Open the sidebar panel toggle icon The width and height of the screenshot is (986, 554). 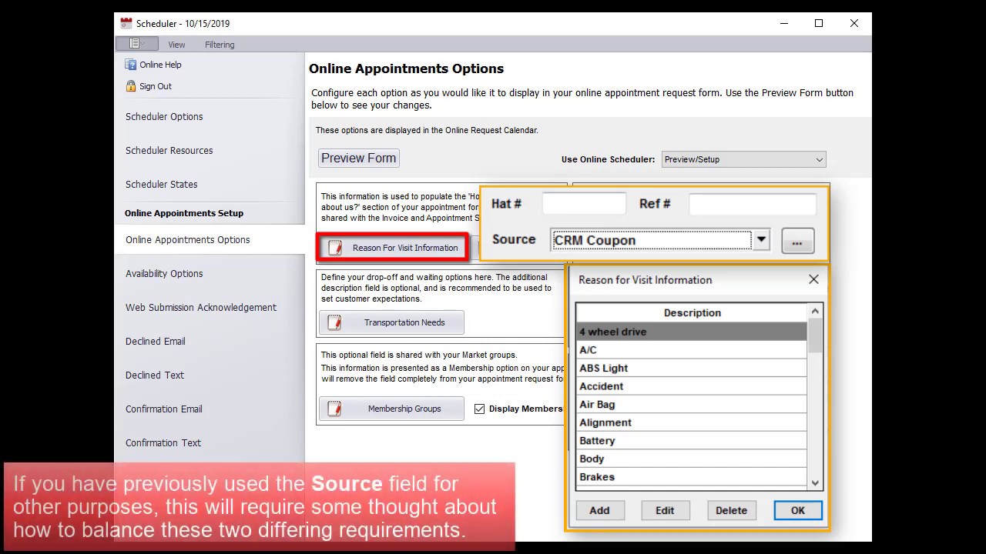pyautogui.click(x=137, y=44)
